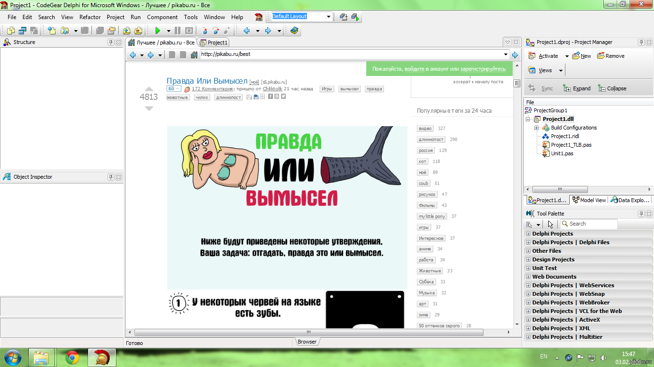Image resolution: width=654 pixels, height=367 pixels.
Task: Select the arrow pointer in the Tool Palette
Action: pyautogui.click(x=550, y=224)
